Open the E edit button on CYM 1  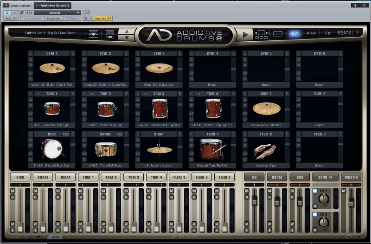click(x=73, y=53)
